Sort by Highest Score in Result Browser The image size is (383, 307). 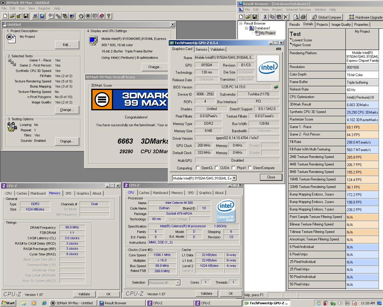click(301, 45)
